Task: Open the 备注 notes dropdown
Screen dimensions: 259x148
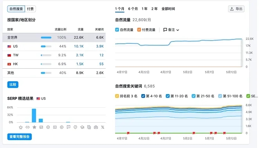Action: [171, 30]
